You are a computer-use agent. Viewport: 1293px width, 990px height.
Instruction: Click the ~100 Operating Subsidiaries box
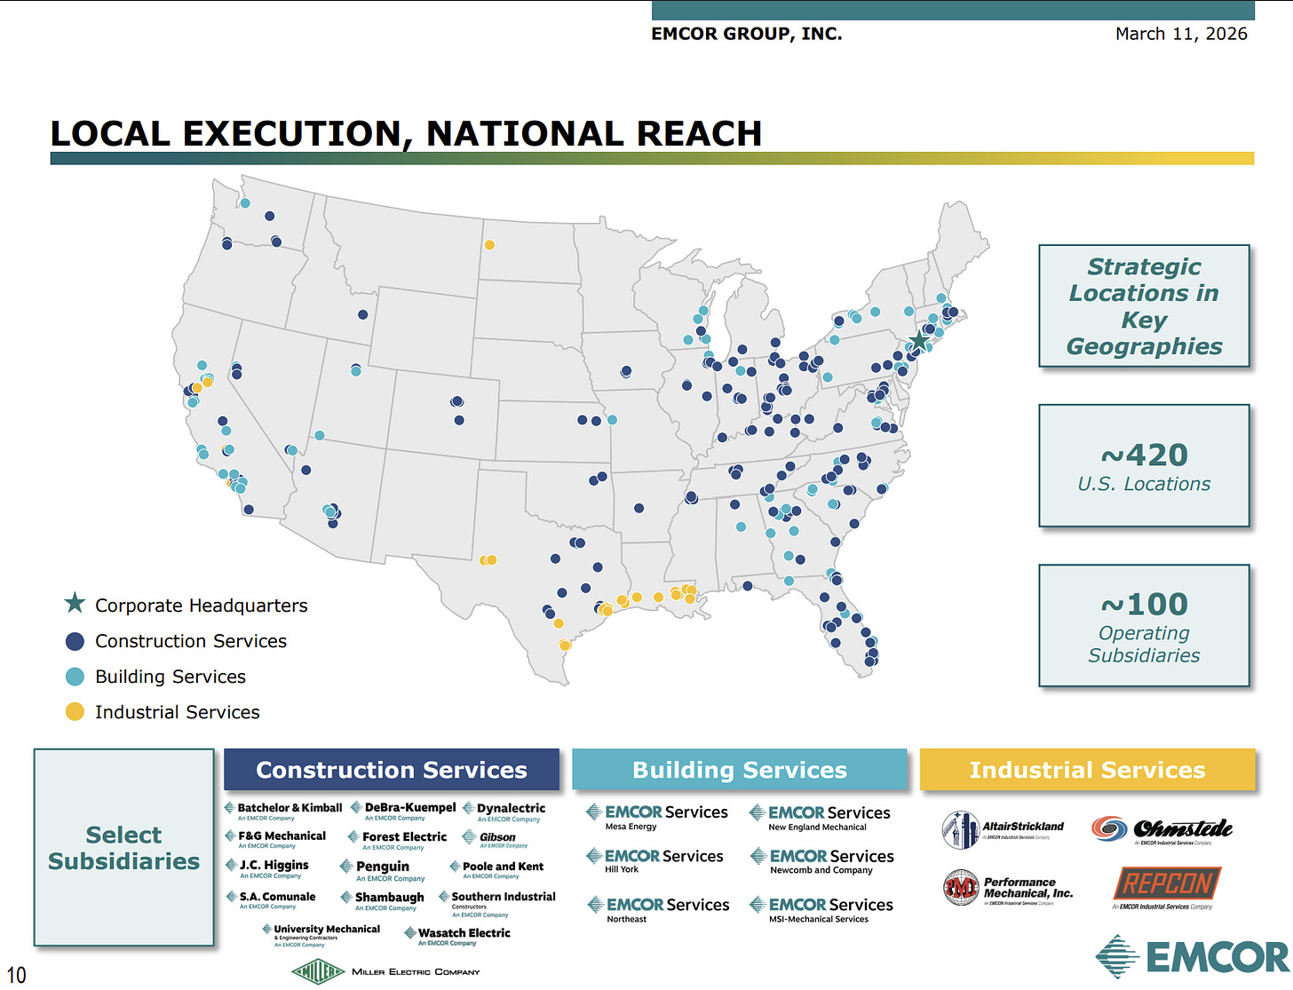tap(1144, 626)
